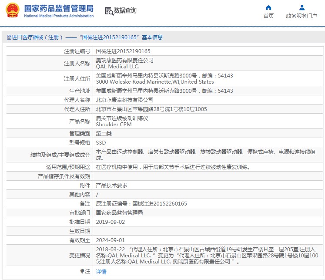The image size is (325, 280).
Task: Click the 备注 label
Action: 85,204
